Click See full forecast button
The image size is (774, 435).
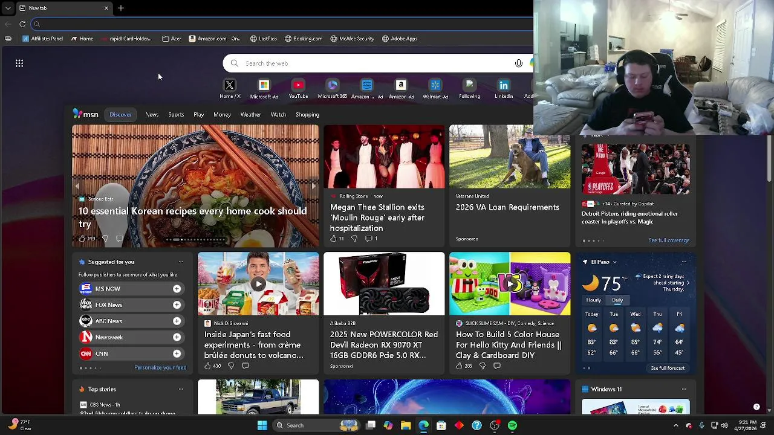tap(668, 368)
